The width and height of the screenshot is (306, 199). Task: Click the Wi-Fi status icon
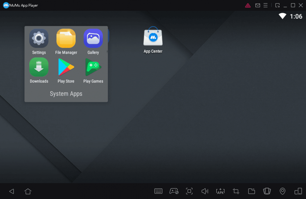(x=282, y=16)
